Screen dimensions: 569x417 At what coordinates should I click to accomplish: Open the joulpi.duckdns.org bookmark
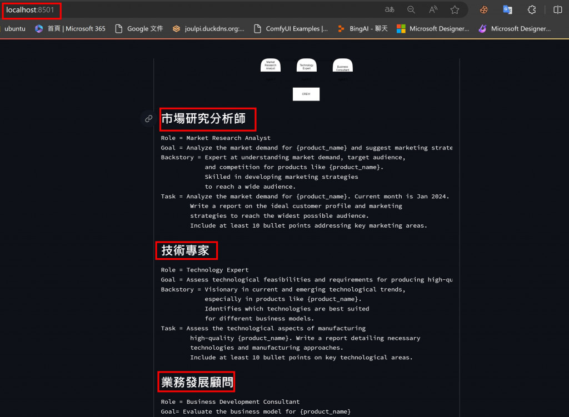(208, 29)
